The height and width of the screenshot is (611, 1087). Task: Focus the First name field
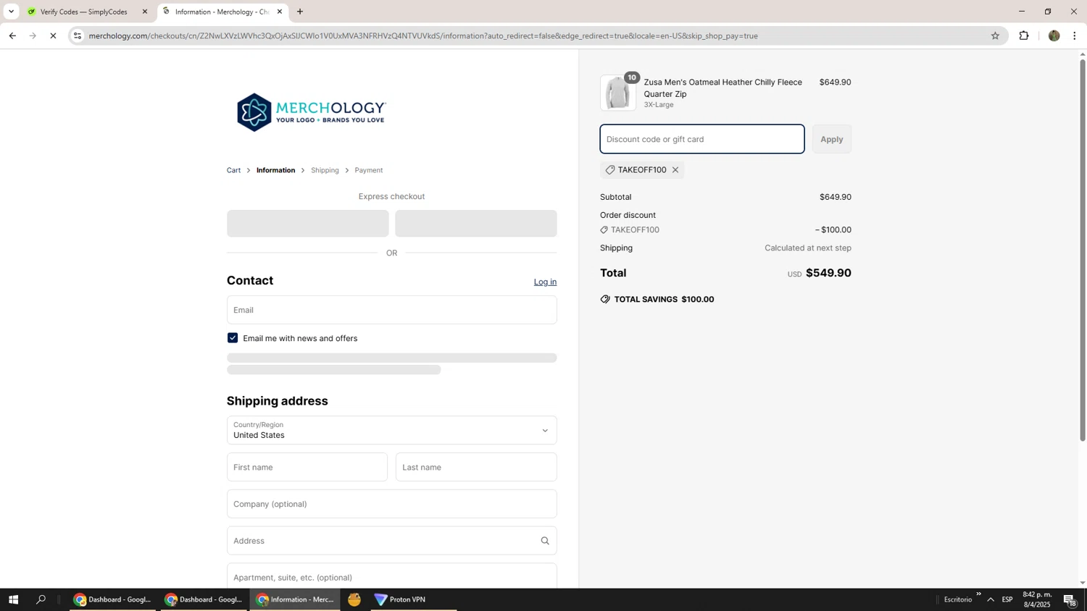point(307,467)
